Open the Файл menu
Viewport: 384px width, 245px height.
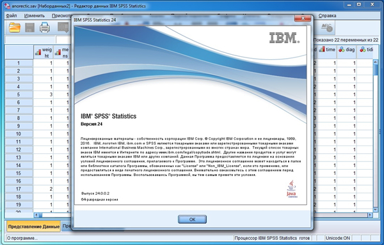[12, 15]
